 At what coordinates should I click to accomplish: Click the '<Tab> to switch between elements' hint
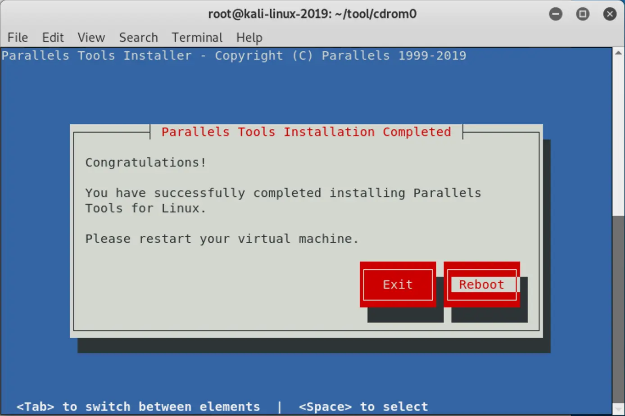(x=138, y=407)
